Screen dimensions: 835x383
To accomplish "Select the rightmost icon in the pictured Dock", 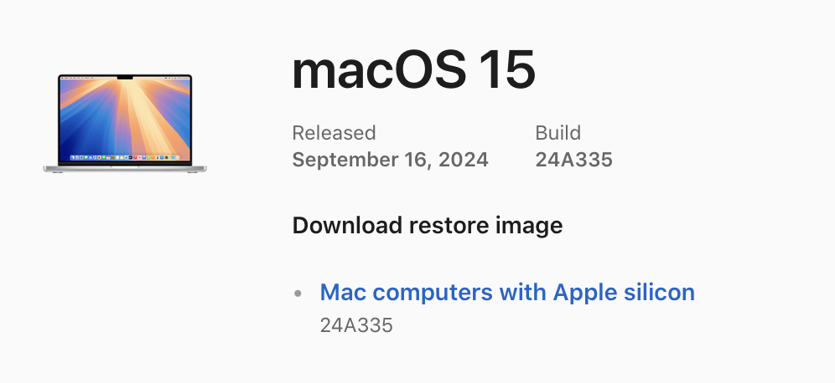I will click(176, 157).
